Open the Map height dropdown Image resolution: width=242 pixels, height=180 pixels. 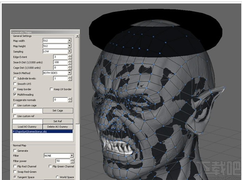point(69,46)
